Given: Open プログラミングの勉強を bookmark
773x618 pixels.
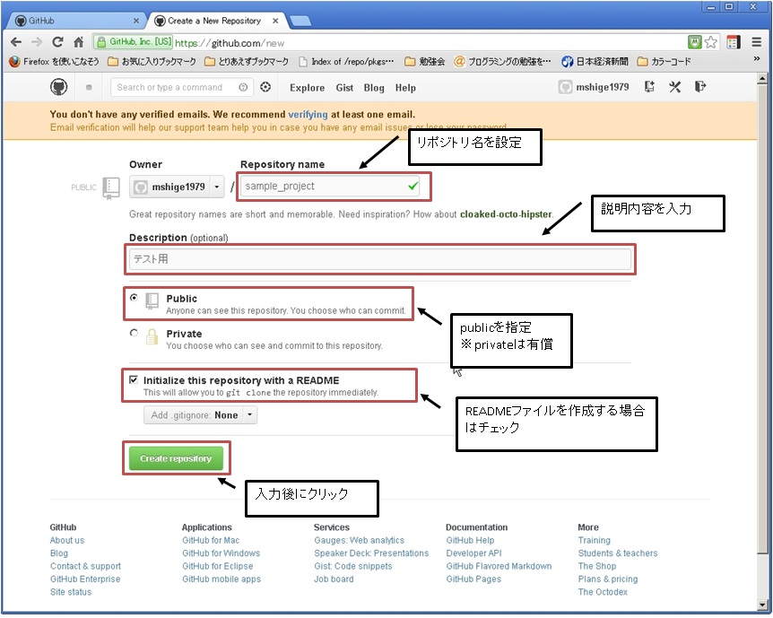Looking at the screenshot, I should tap(502, 62).
